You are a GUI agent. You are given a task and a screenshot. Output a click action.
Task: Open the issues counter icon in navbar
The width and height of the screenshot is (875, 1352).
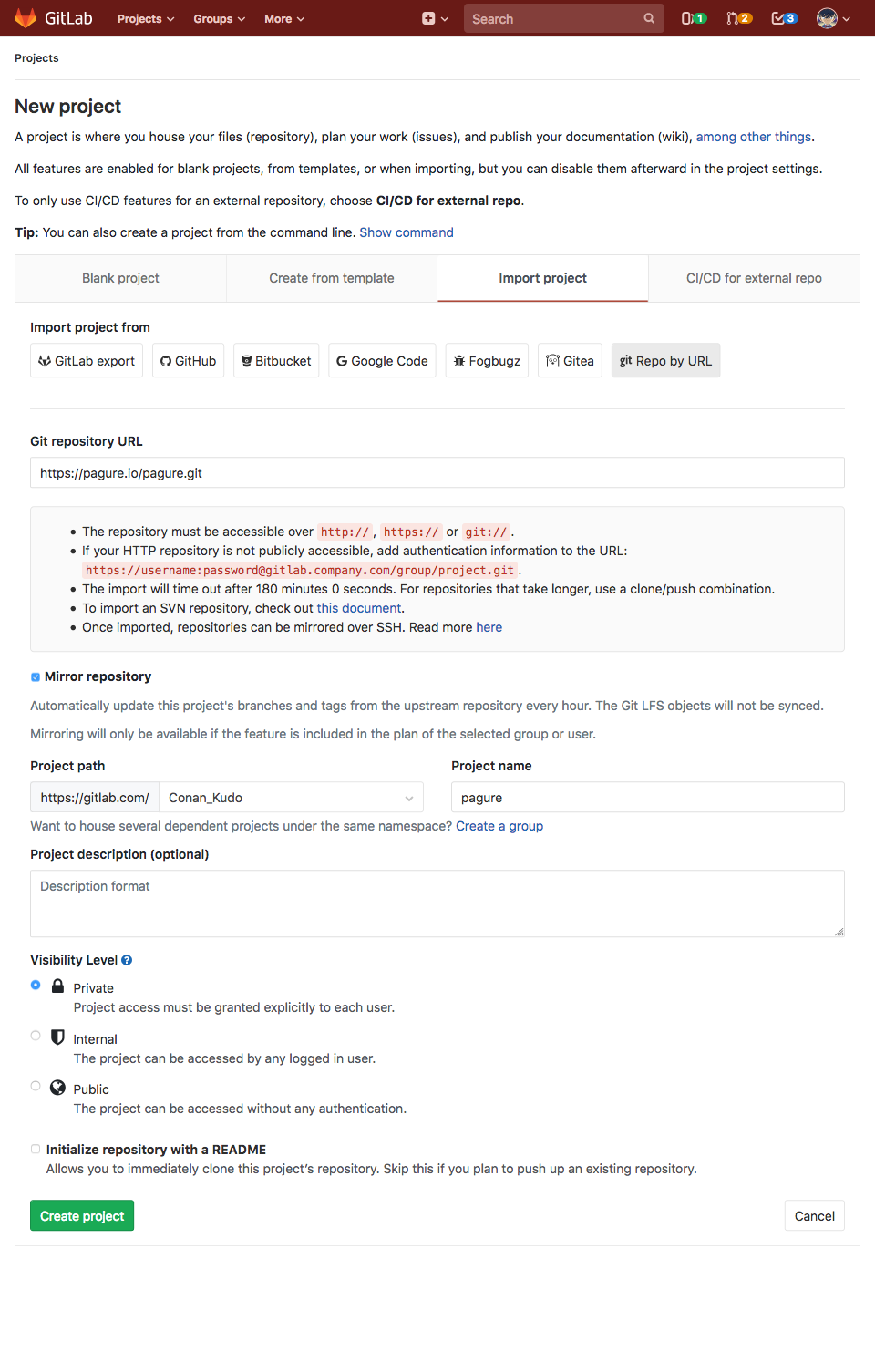click(694, 18)
